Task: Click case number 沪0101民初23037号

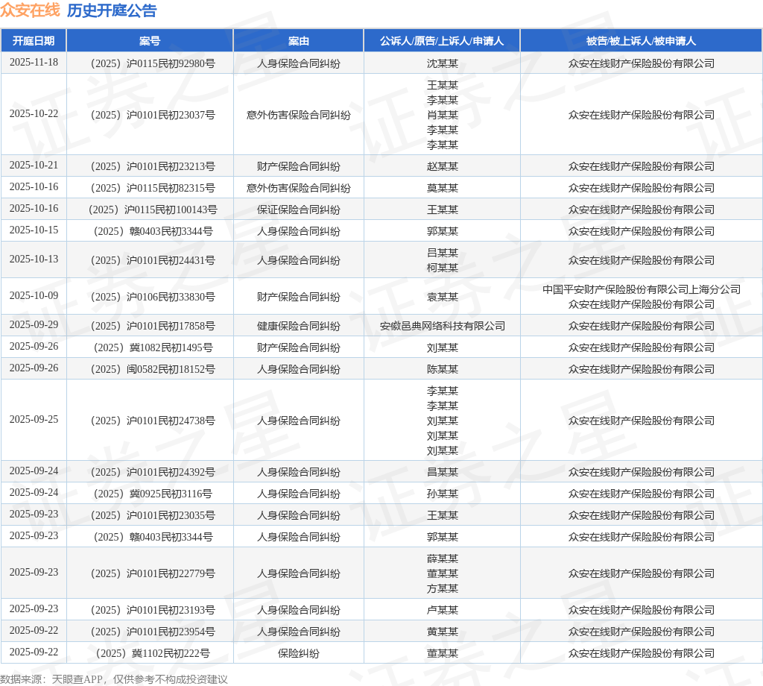Action: coord(153,115)
